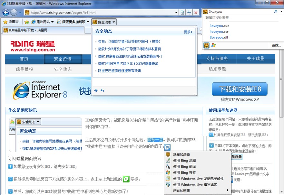284x195 pixels.
Task: Click the browser Back arrow button
Action: coord(6,13)
